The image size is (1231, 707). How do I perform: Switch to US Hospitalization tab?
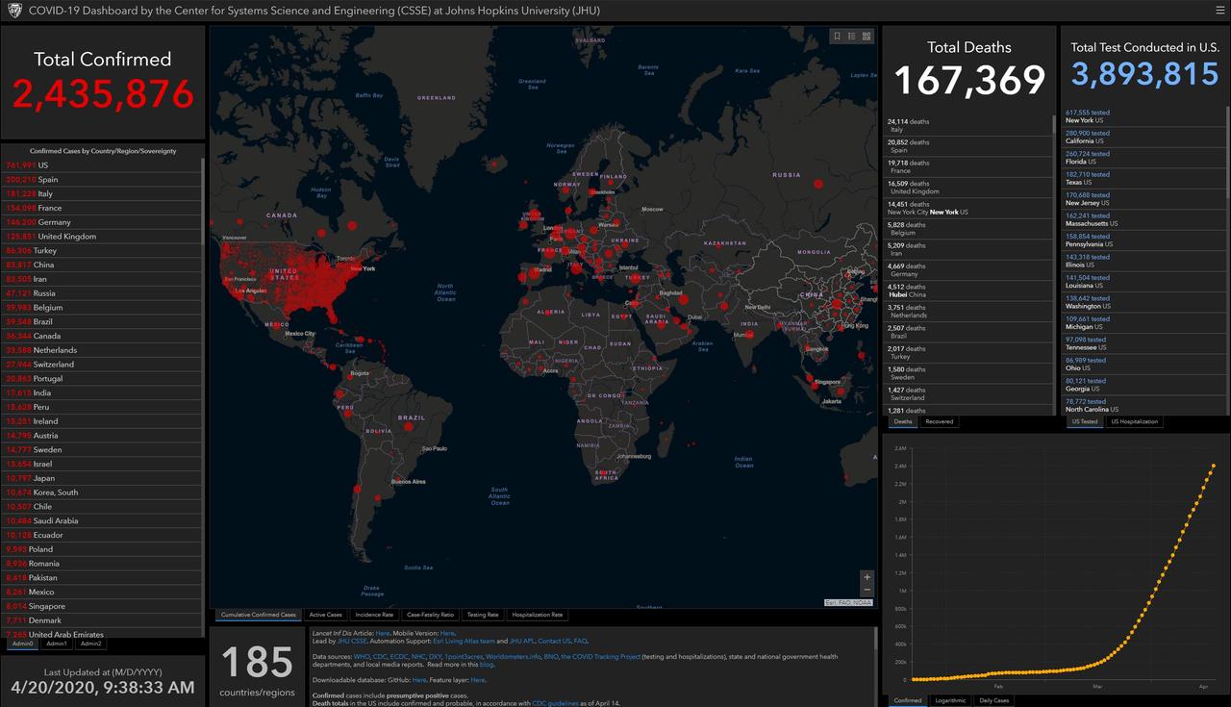pos(1135,421)
